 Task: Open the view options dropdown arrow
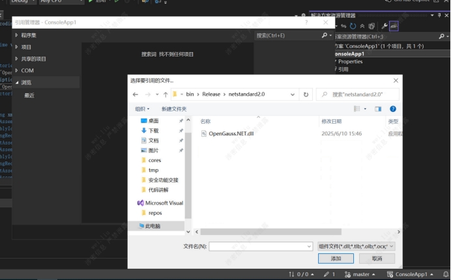coord(365,109)
